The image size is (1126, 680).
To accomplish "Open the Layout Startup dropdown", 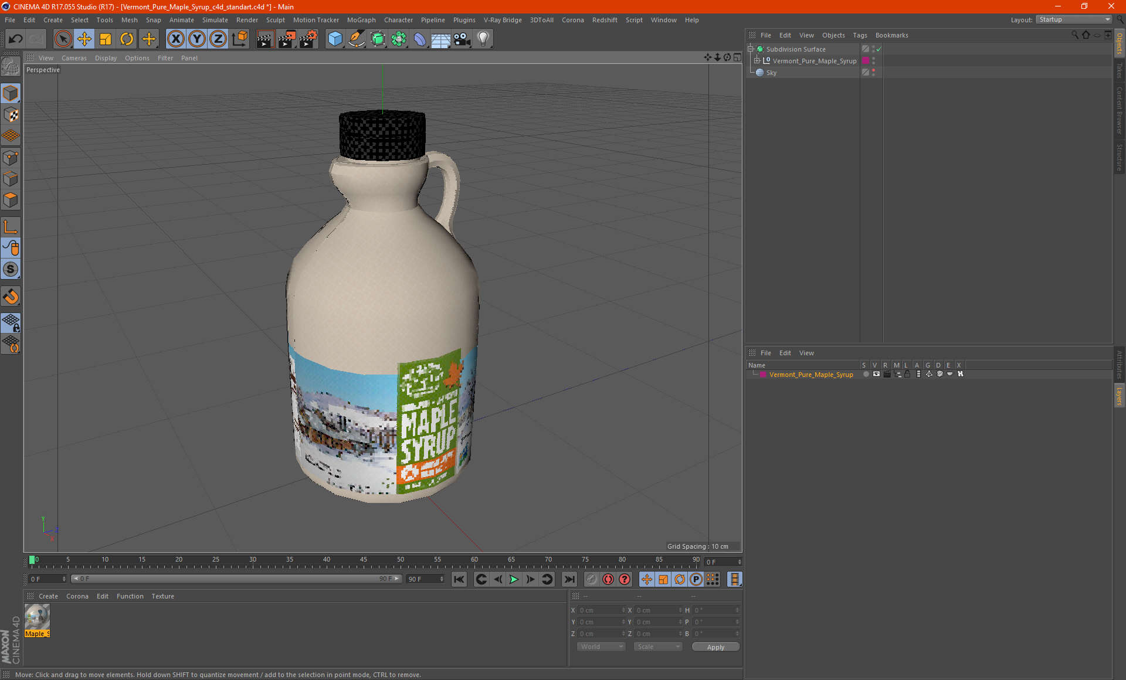I will 1074,19.
